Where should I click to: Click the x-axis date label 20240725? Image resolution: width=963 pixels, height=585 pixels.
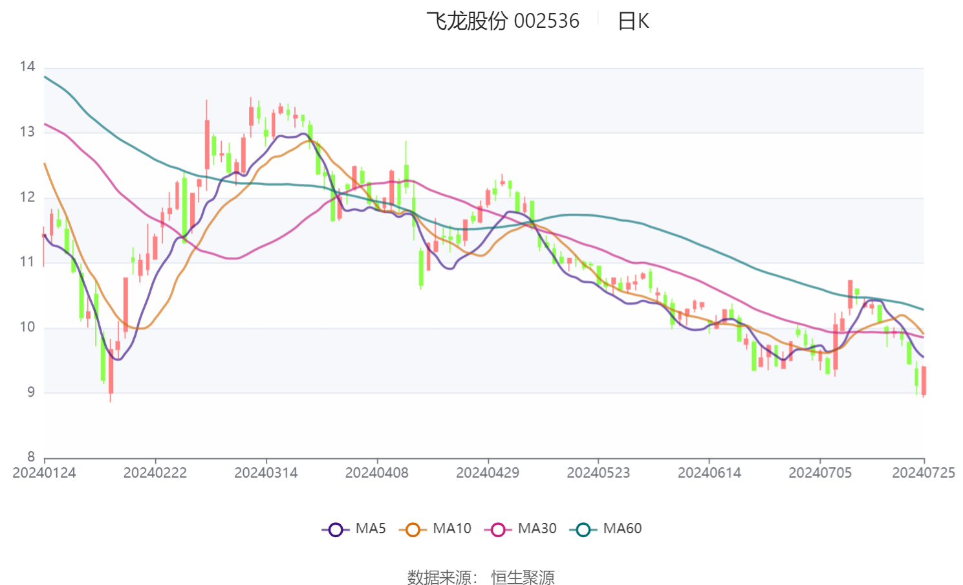click(x=924, y=473)
